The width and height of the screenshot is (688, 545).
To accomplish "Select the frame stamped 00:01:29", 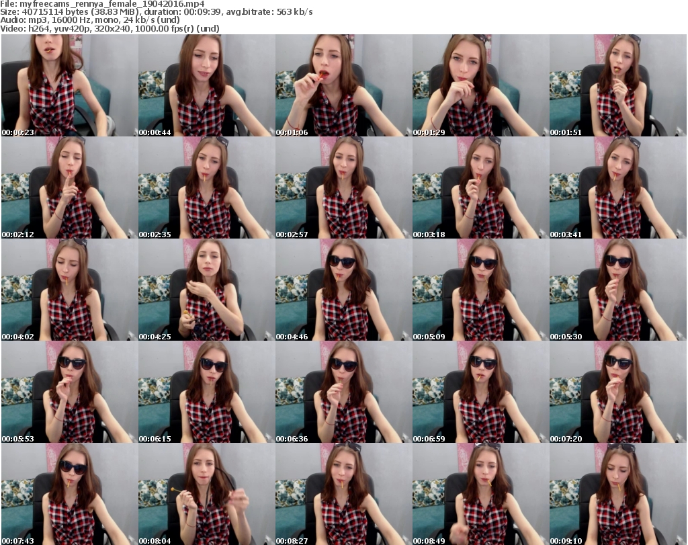I will tap(481, 85).
